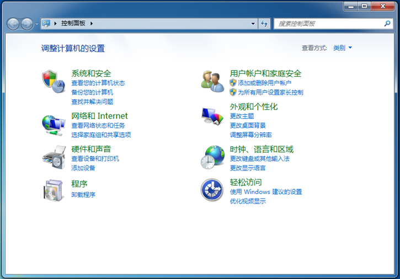Click the Programs disc box icon

point(54,190)
